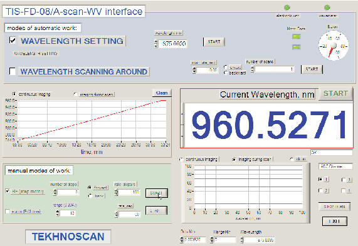The height and width of the screenshot is (246, 358).
Task: Click the wavemeter green LED indicator
Action: point(327,8)
